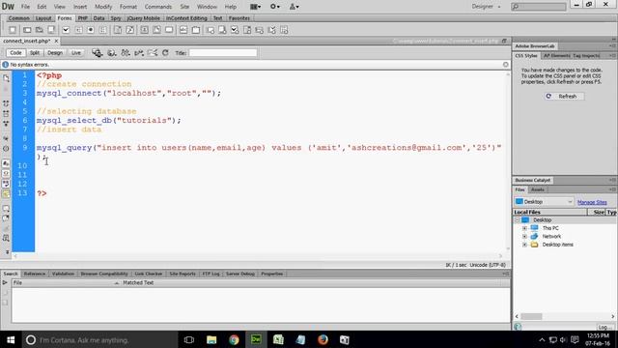
Task: Click the Refresh button in CSS Styles panel
Action: 564,97
